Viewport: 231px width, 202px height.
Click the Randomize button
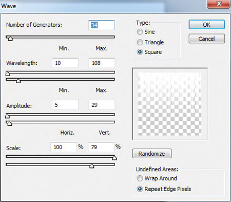click(152, 154)
